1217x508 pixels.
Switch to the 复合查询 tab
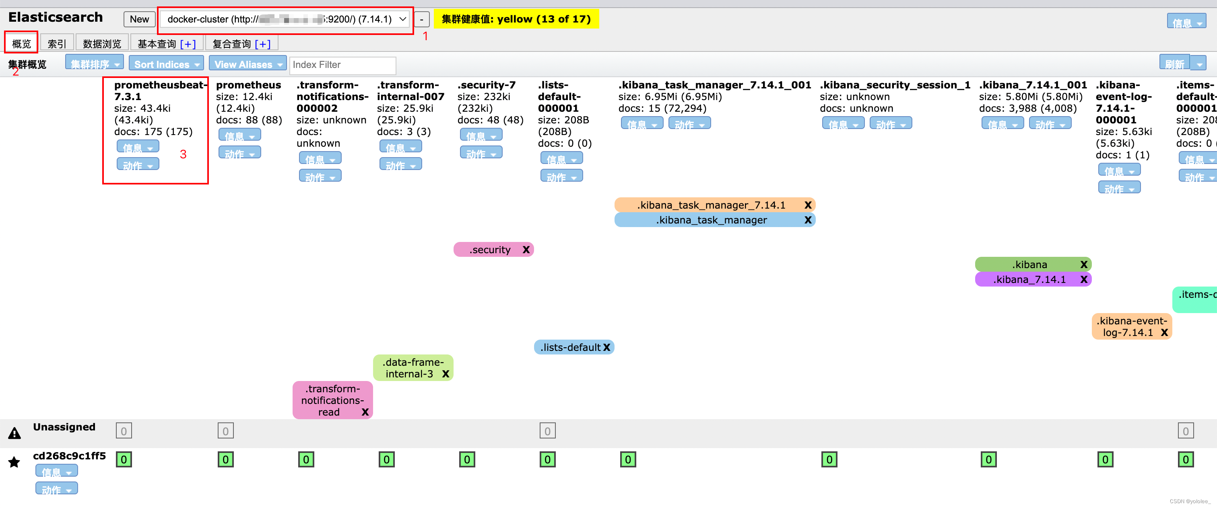[x=231, y=44]
